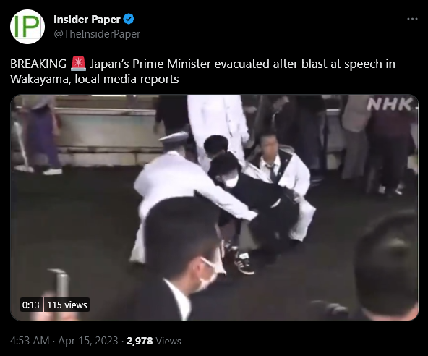Click the Views label beside 2,978
This screenshot has width=428, height=356.
tap(168, 341)
